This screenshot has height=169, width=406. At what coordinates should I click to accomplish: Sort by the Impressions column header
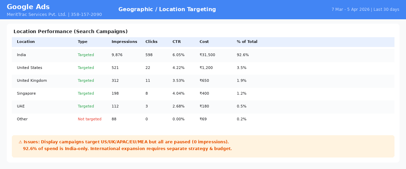(x=124, y=42)
